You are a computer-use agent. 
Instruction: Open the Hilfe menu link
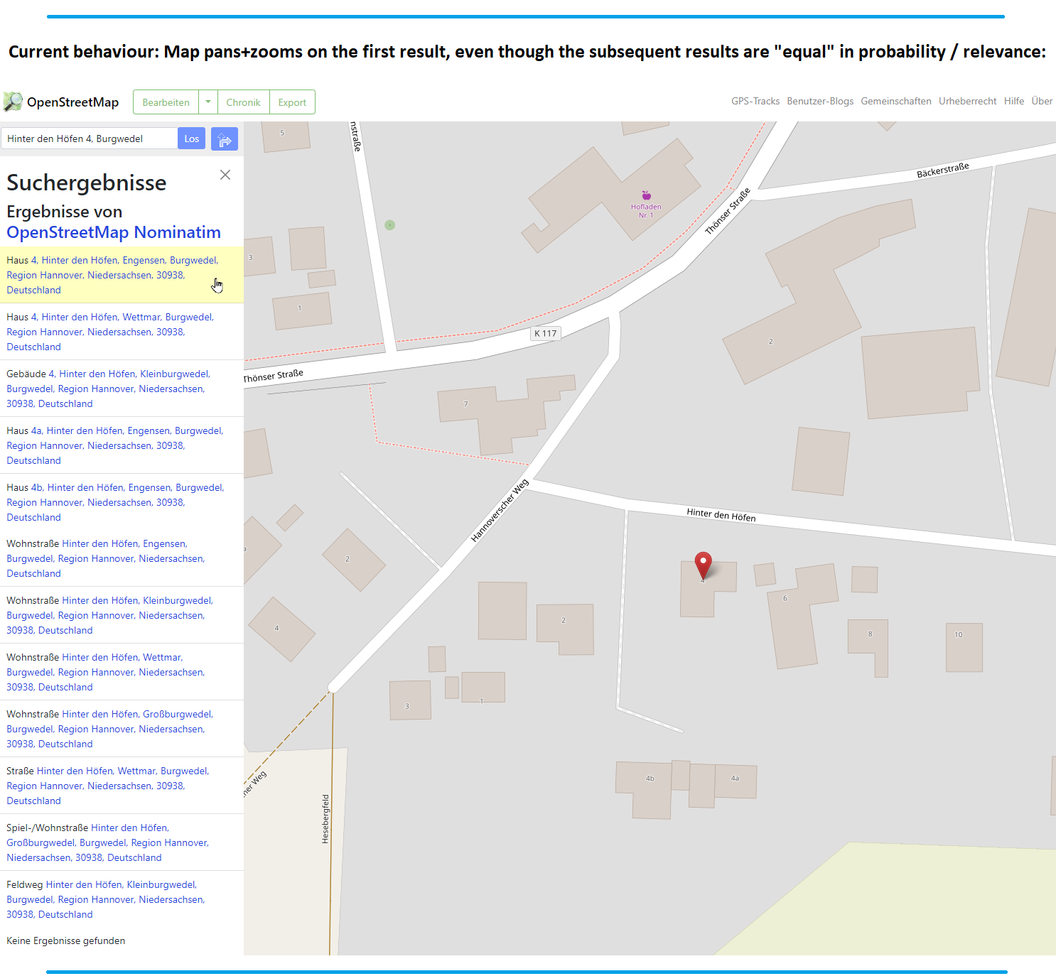pos(1014,101)
